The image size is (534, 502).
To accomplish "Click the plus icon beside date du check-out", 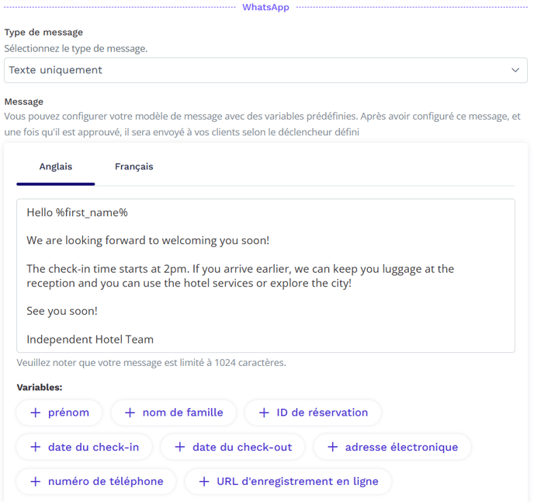I will (180, 447).
